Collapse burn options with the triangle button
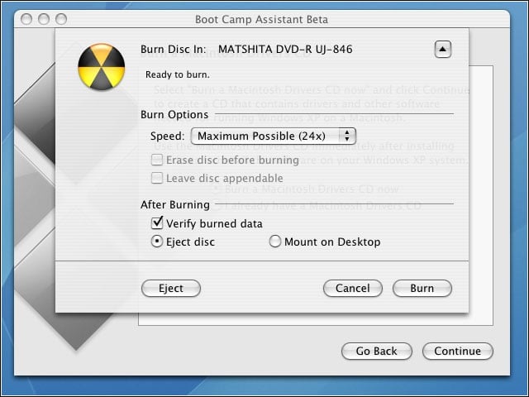Viewport: 529px width, 397px height. (443, 50)
